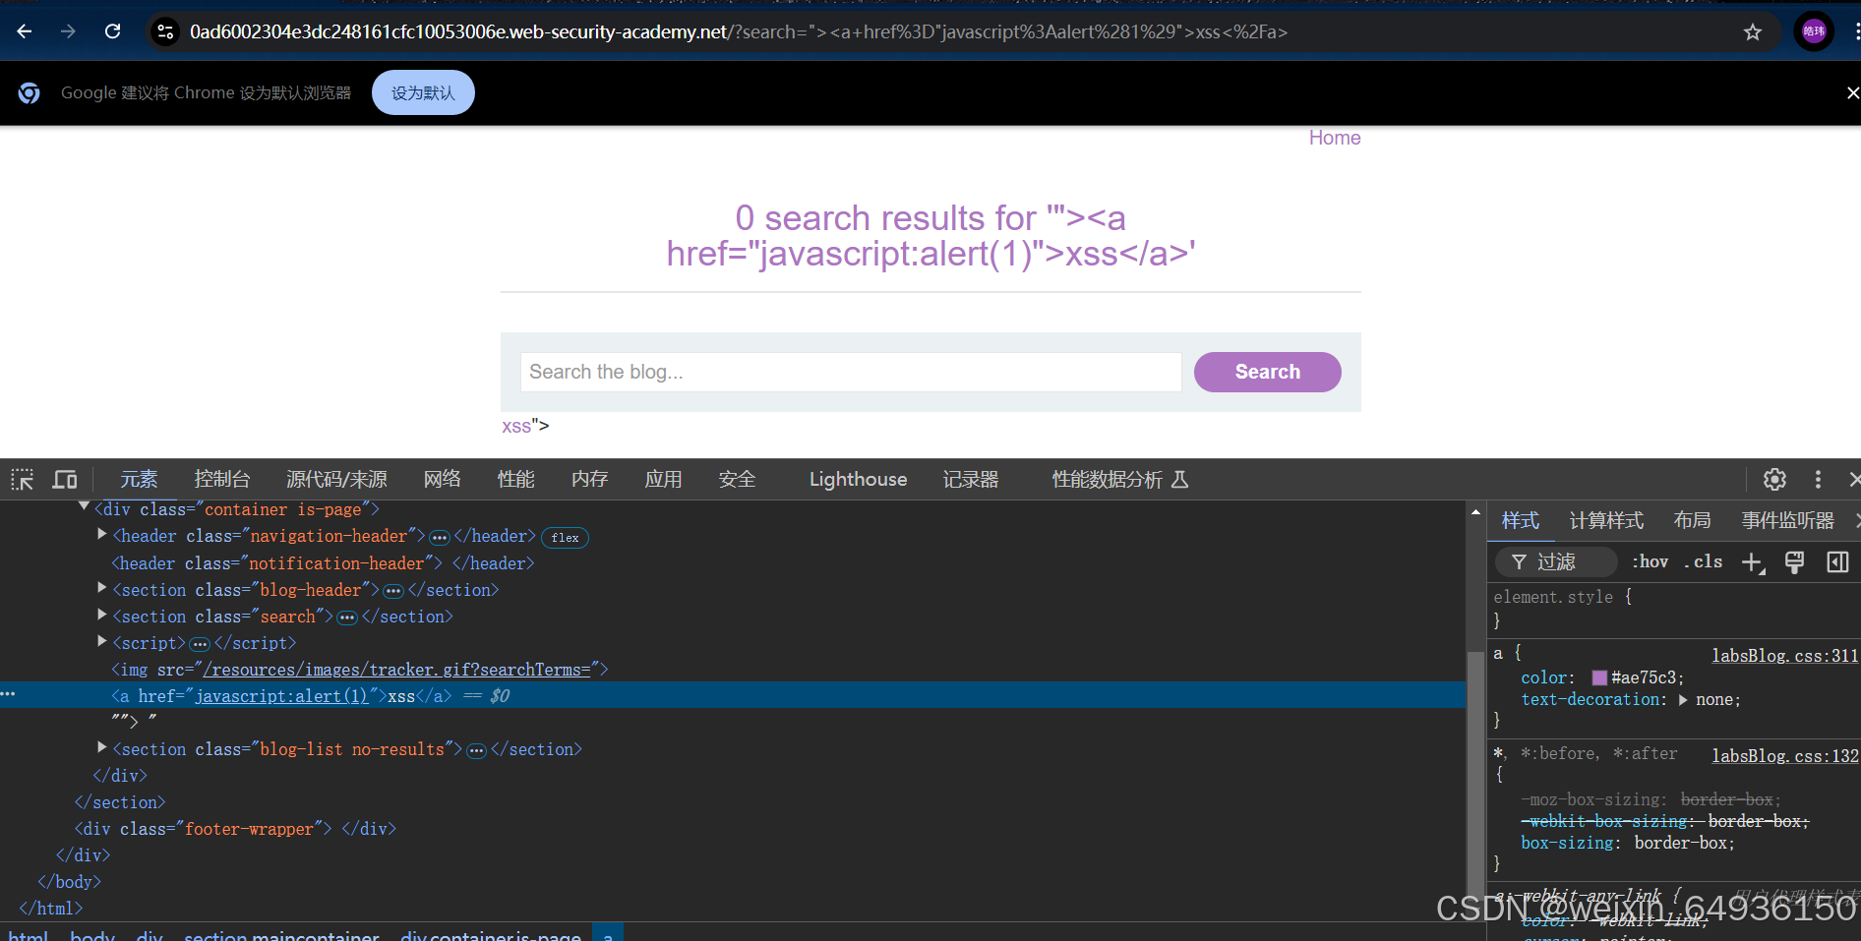This screenshot has height=941, width=1861.
Task: Open the 应用 Application tab
Action: coord(664,479)
